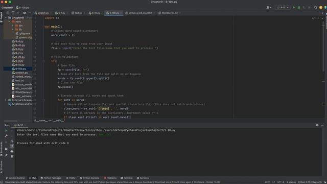Open Problems tool window
Image resolution: width=327 pixels, height=184 pixels.
(x=110, y=178)
